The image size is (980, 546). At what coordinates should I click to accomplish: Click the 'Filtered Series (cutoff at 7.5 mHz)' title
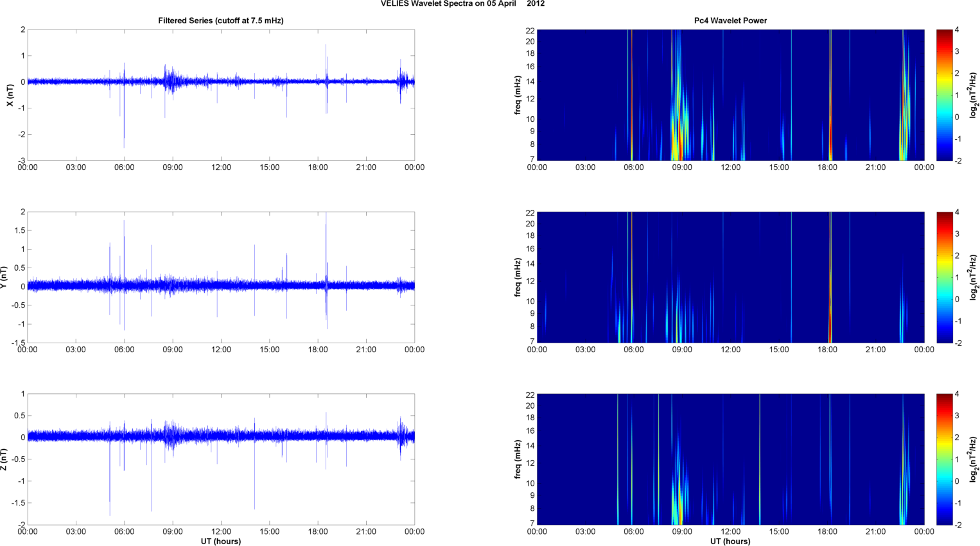coord(221,21)
